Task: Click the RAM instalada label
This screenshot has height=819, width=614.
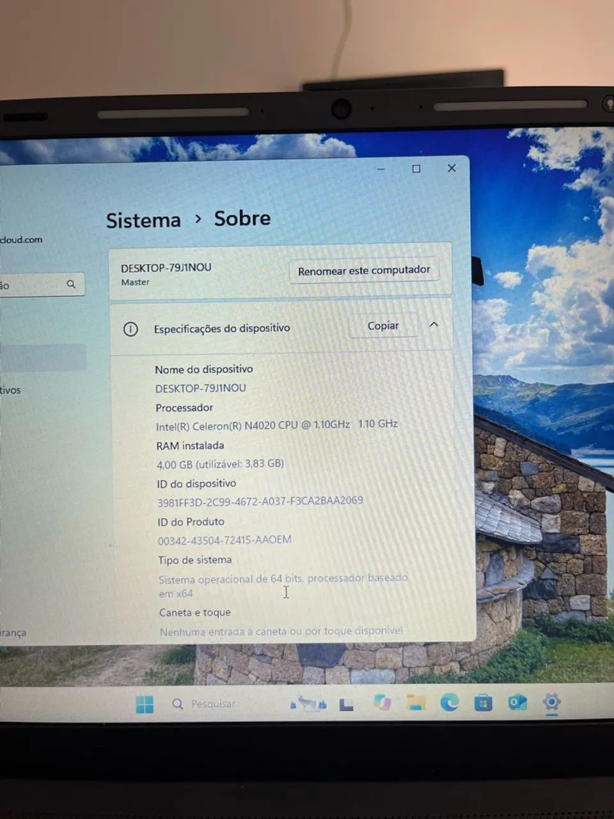Action: click(190, 445)
